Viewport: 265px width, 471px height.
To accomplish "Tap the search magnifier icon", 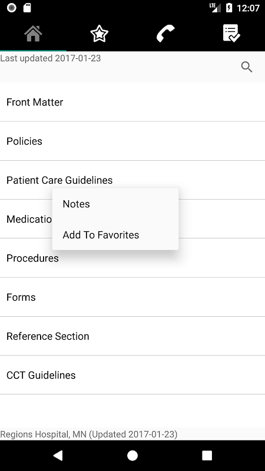I will point(247,67).
